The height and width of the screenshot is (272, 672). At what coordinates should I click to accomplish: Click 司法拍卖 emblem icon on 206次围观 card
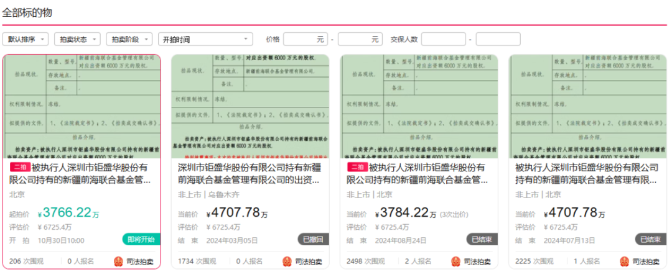119,261
